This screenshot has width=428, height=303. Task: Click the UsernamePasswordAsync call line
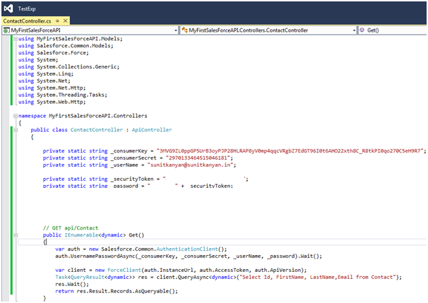(x=189, y=256)
